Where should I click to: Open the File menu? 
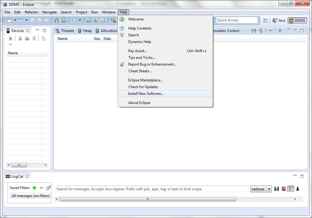pyautogui.click(x=7, y=12)
